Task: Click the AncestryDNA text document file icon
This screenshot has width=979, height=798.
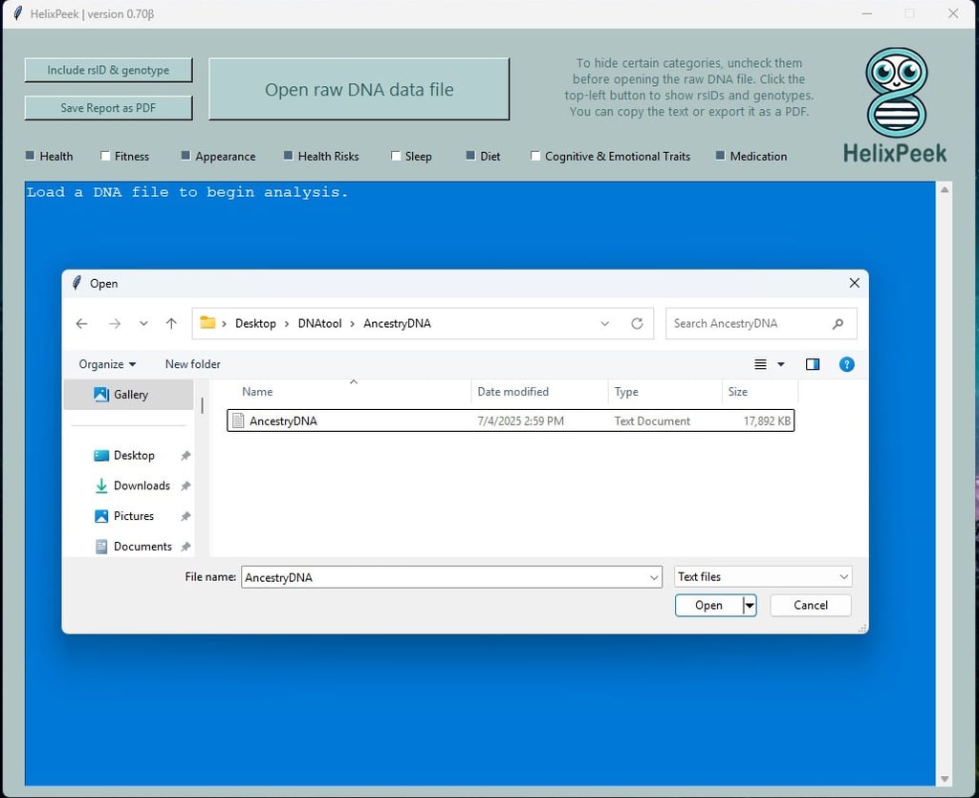Action: pos(237,421)
